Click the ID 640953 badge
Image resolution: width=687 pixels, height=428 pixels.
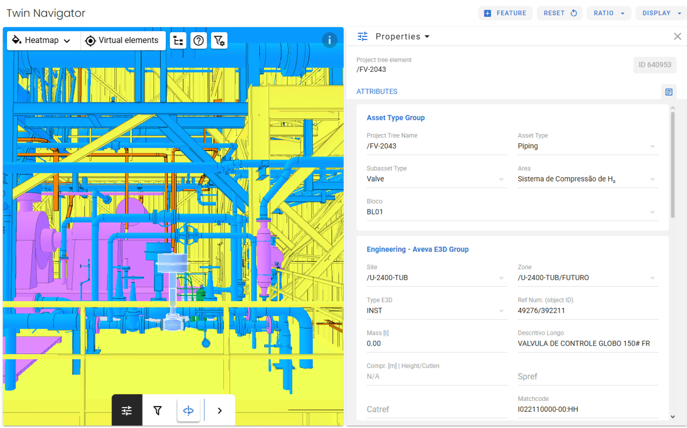(655, 65)
